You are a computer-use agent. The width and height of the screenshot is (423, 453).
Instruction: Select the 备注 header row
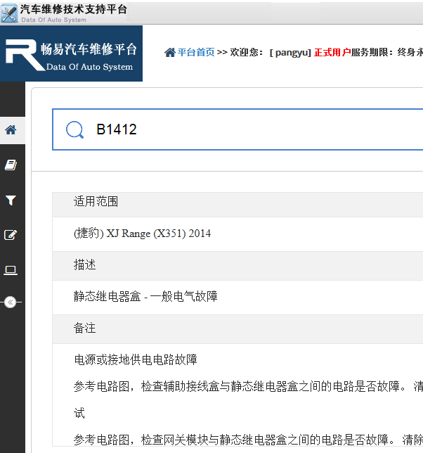point(237,329)
